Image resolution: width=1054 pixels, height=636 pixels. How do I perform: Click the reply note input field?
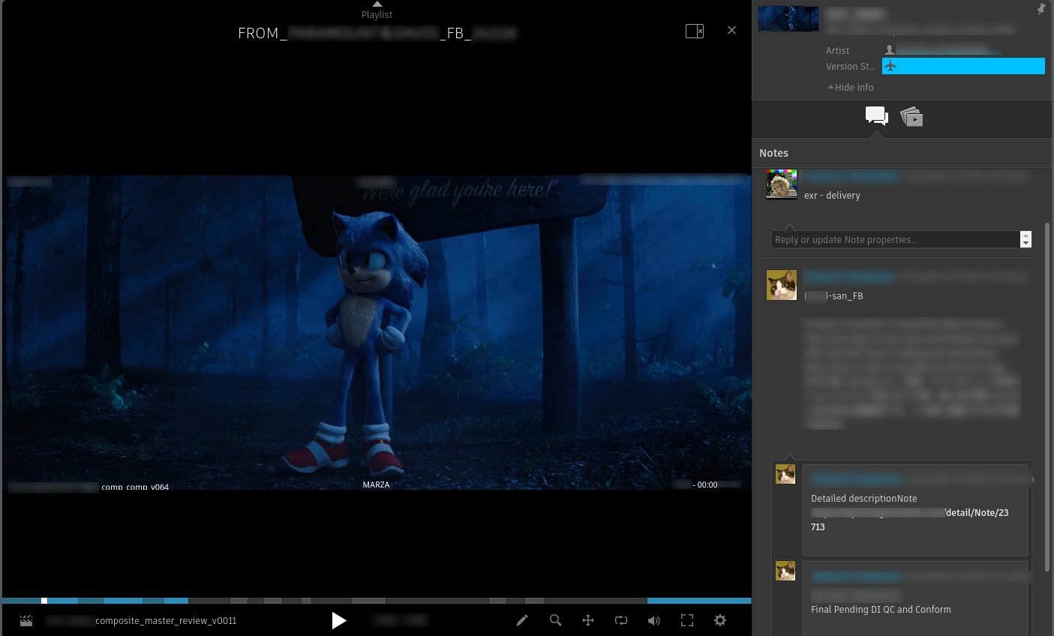[x=896, y=239]
